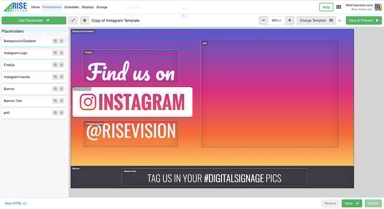Image resolution: width=384 pixels, height=209 pixels.
Task: Copy the ph0 placeholder
Action: click(x=55, y=113)
